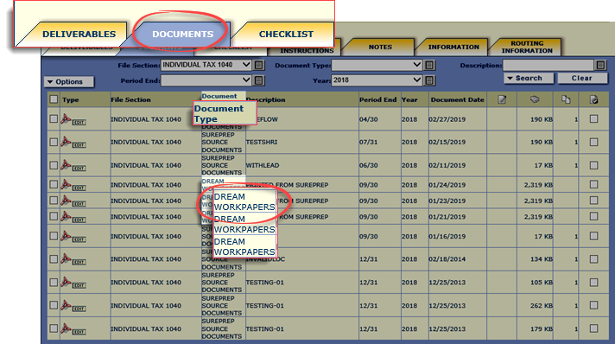Open PDF icon of row dated 01/24/2019
The height and width of the screenshot is (344, 615).
66,184
